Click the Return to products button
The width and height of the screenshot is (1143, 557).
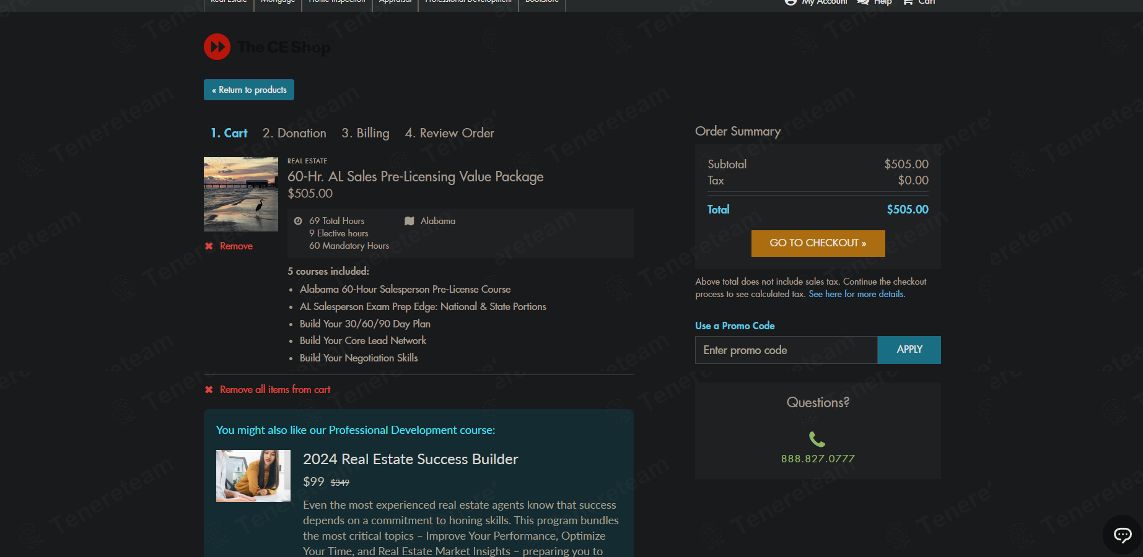[249, 90]
